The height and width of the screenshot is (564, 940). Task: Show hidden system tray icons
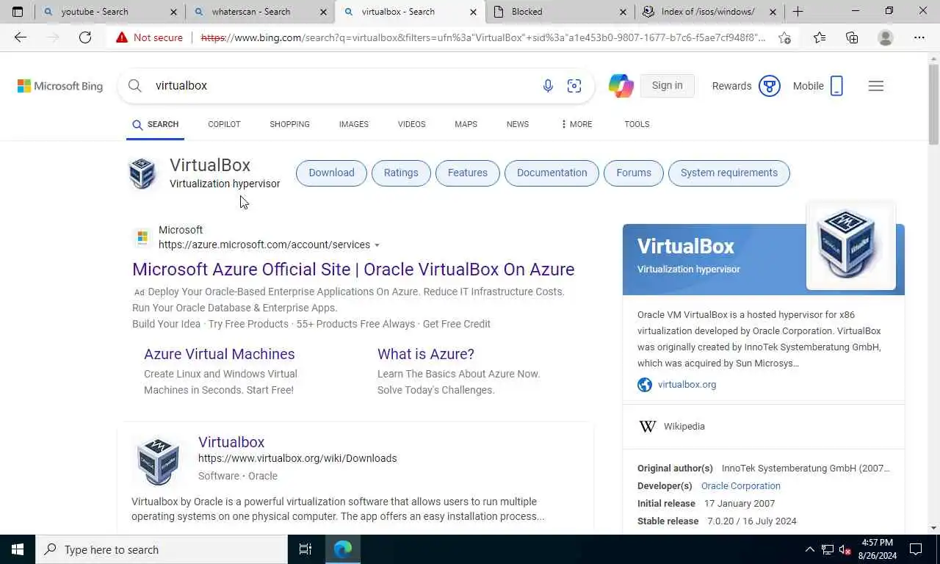[810, 549]
